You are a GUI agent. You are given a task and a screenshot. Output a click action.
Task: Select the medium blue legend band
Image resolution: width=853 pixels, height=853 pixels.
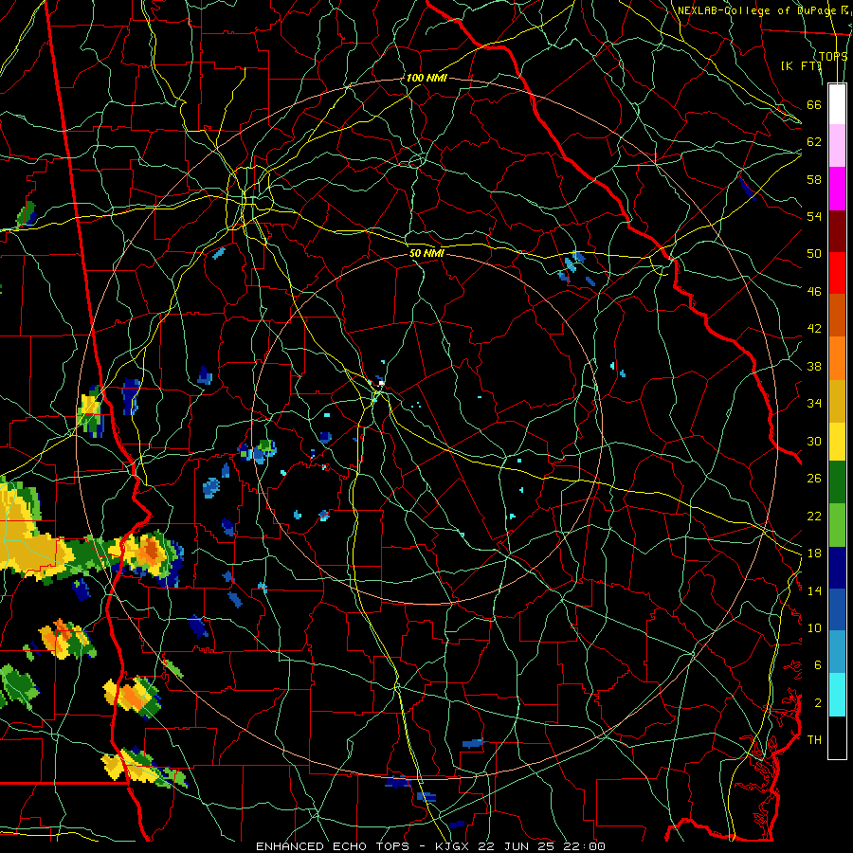(x=837, y=609)
